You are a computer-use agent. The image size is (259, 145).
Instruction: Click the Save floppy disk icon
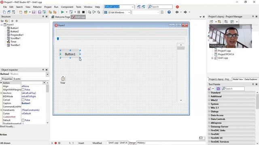coord(34,12)
